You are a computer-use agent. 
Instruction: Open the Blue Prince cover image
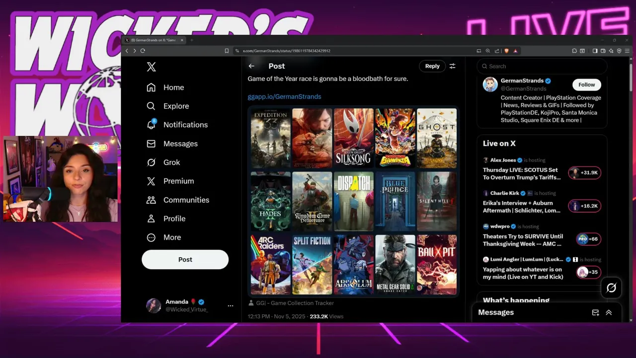coord(395,201)
